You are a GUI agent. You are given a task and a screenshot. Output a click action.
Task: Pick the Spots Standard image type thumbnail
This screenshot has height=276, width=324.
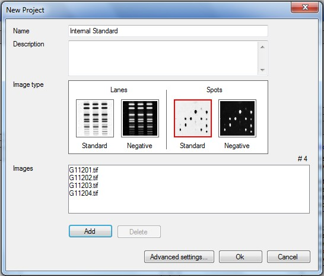click(193, 118)
